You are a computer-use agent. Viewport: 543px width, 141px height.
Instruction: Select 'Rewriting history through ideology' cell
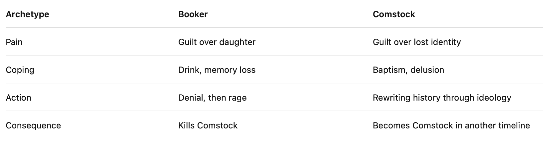(442, 98)
